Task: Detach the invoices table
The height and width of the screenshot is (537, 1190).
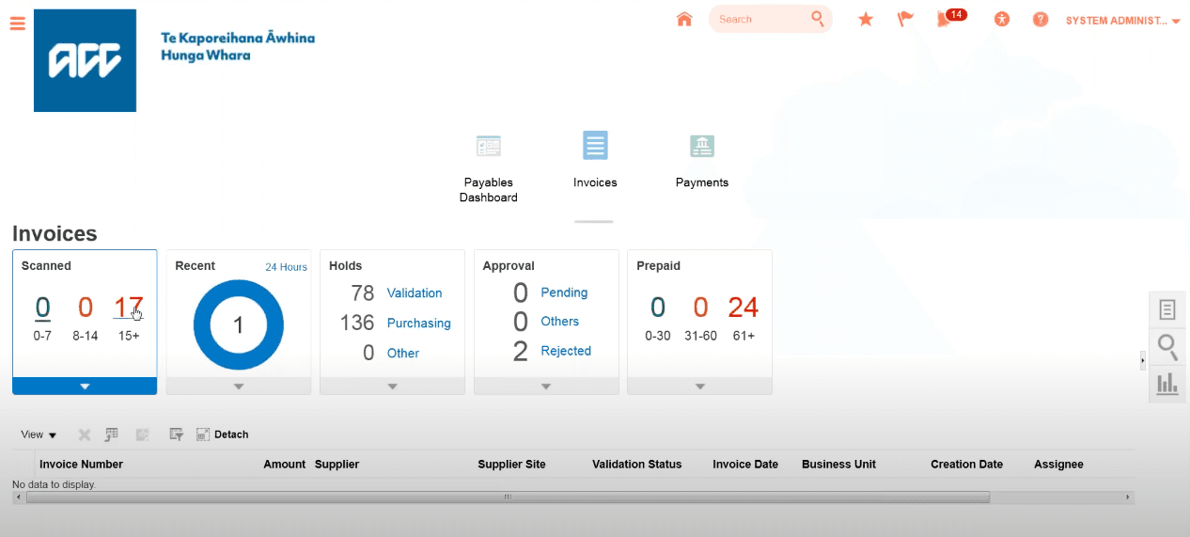Action: (x=223, y=434)
